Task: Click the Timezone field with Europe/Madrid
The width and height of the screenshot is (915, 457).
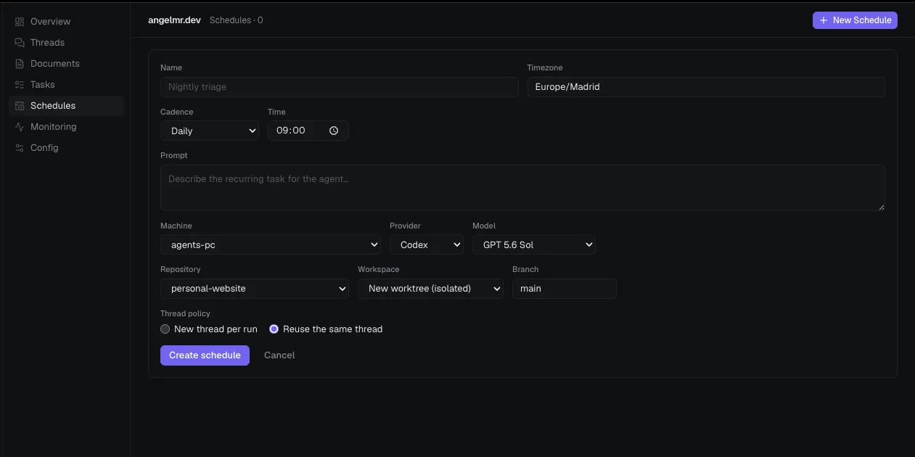Action: [x=706, y=87]
